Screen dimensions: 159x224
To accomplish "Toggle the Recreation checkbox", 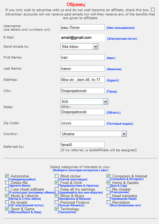I will (x=108, y=202).
